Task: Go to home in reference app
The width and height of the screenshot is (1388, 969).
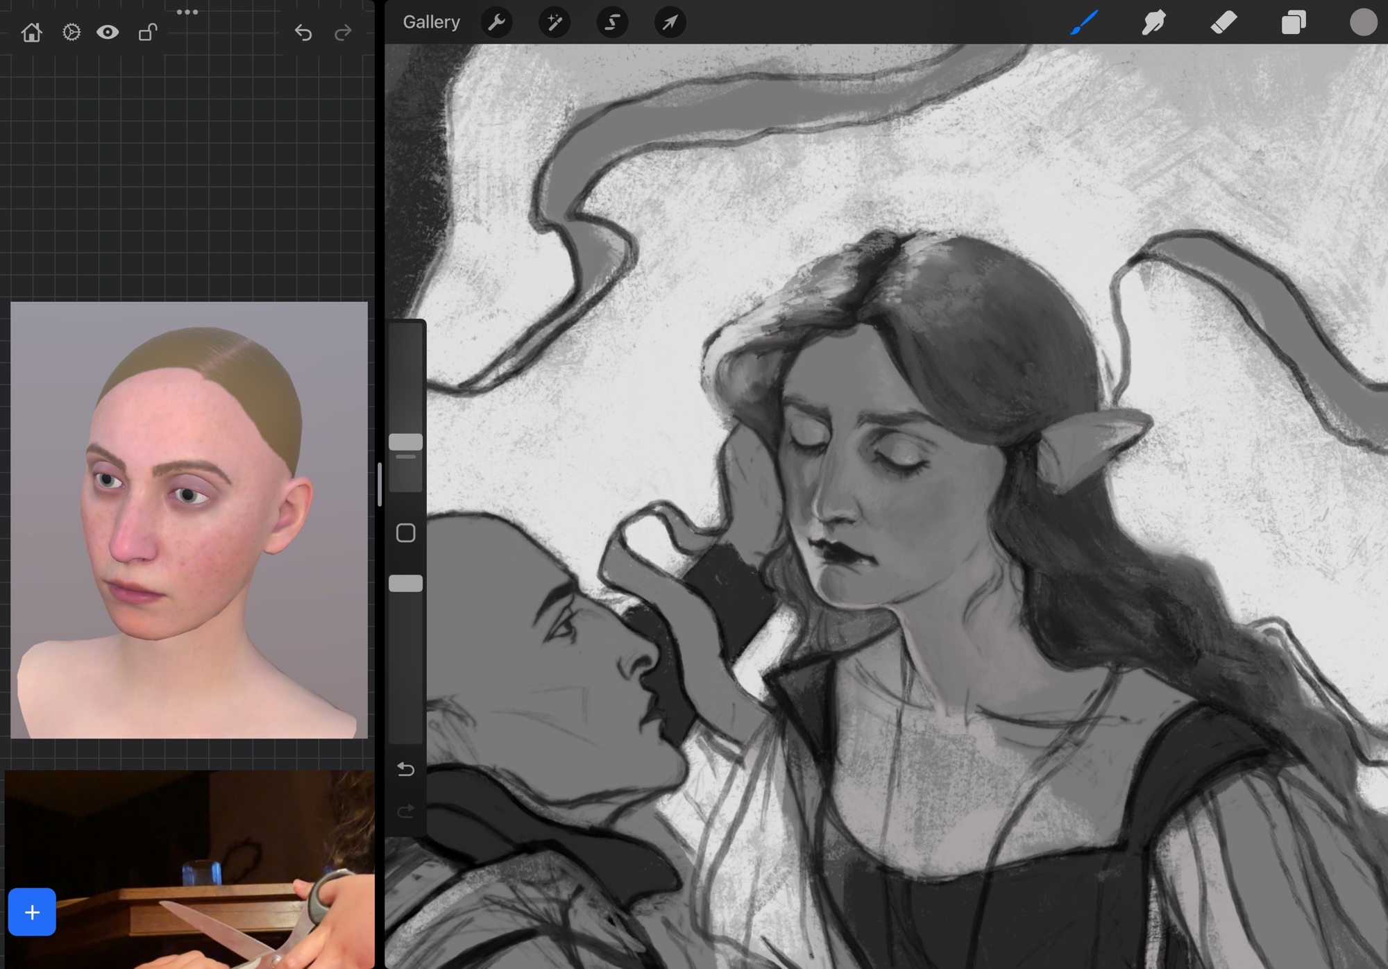Action: click(x=31, y=33)
